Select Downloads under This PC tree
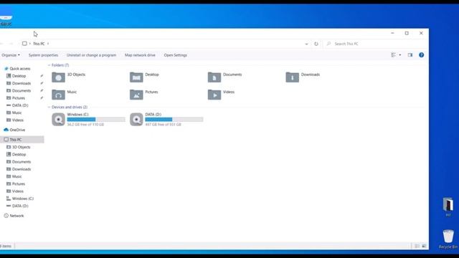 coord(22,169)
